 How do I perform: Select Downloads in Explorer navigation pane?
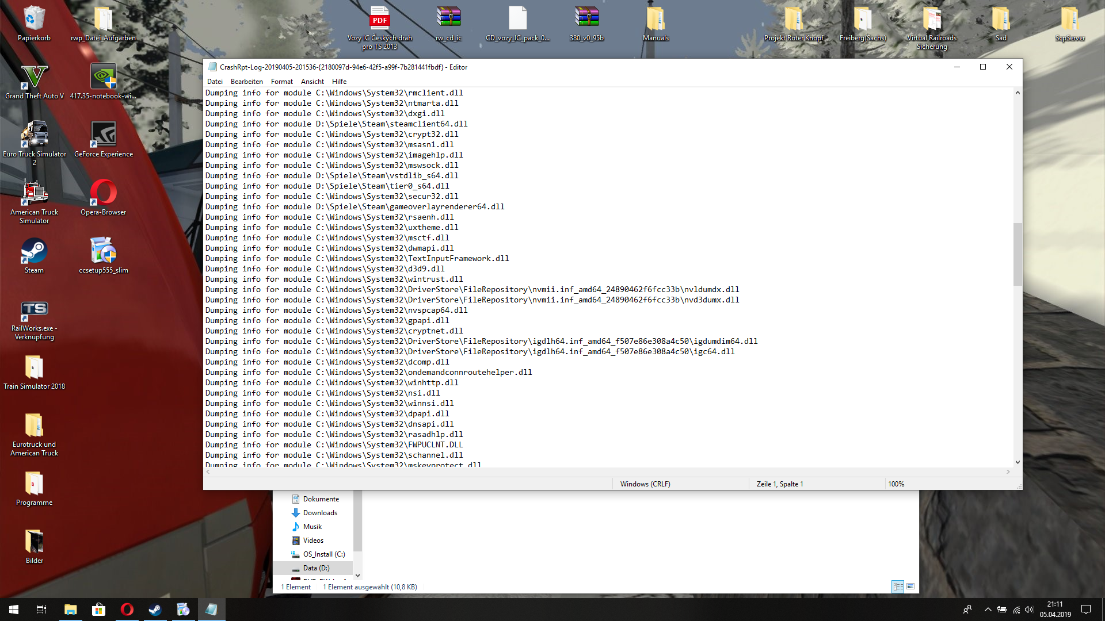[320, 513]
